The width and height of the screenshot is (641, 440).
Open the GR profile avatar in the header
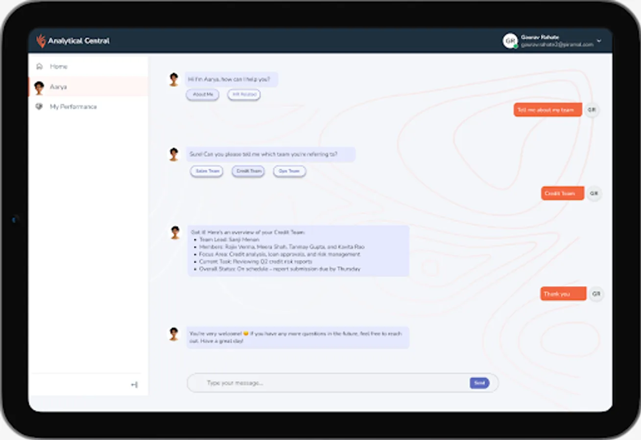[x=509, y=41]
